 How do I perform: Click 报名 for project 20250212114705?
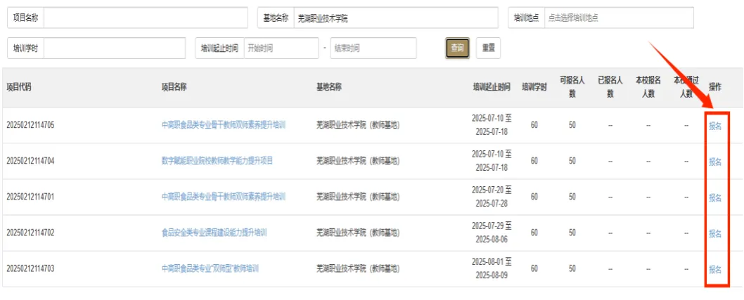715,126
